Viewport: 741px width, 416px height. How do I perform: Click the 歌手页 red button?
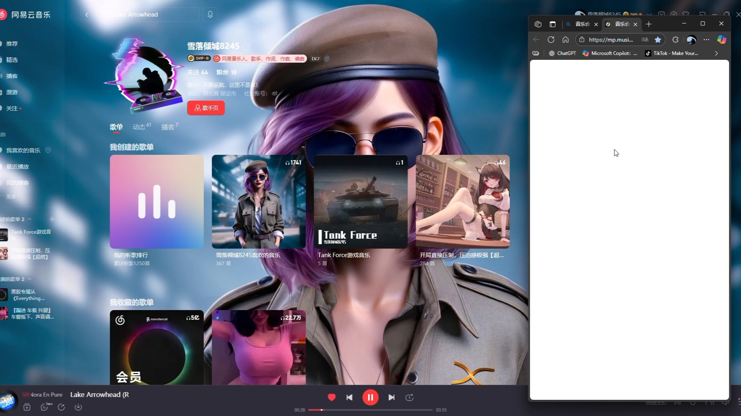point(206,108)
